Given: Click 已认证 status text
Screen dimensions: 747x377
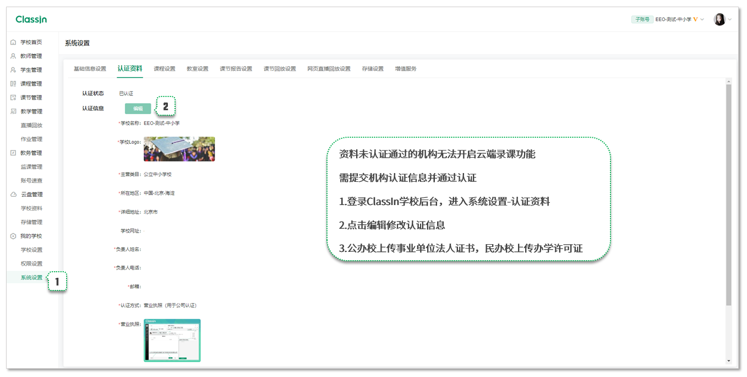Looking at the screenshot, I should (126, 94).
